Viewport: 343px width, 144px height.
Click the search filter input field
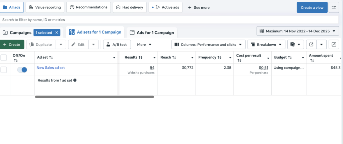click(167, 20)
